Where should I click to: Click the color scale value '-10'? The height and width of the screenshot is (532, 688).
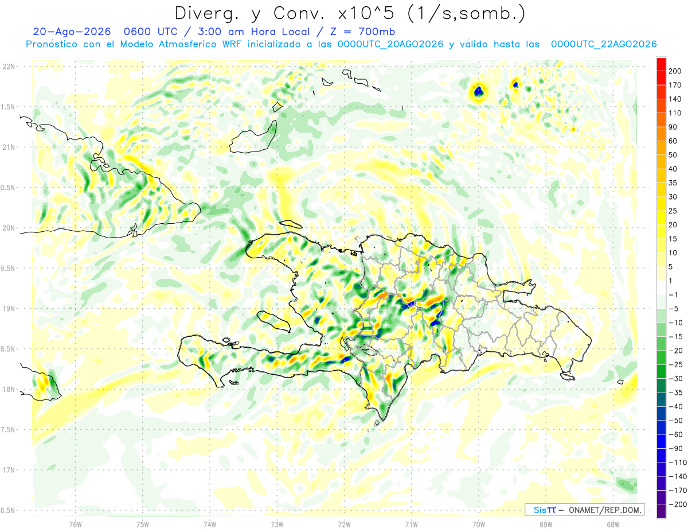(x=677, y=323)
